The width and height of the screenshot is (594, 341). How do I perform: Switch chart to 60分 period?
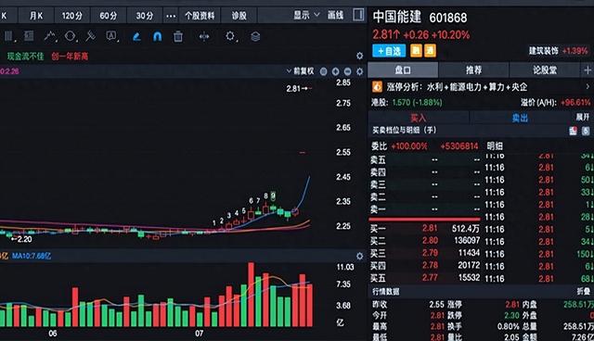(109, 16)
